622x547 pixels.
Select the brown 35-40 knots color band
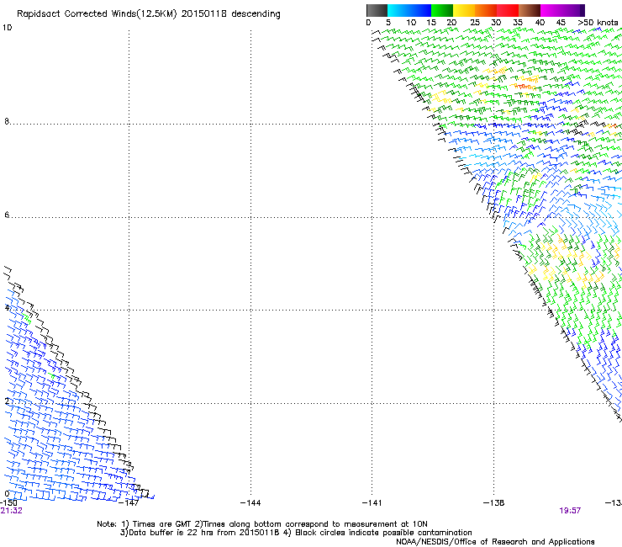[x=530, y=10]
